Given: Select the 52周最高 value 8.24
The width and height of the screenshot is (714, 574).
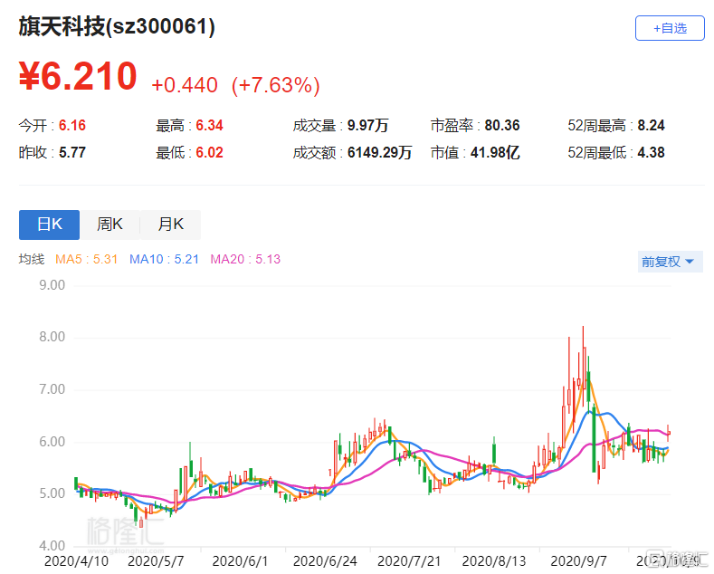Looking at the screenshot, I should (x=652, y=125).
